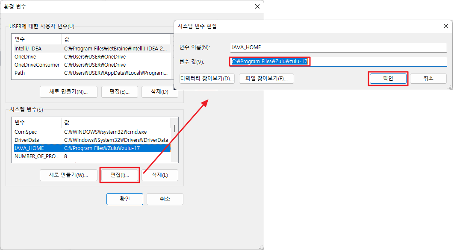
Task: Click the 변수 column header in user variables
Action: click(36, 39)
